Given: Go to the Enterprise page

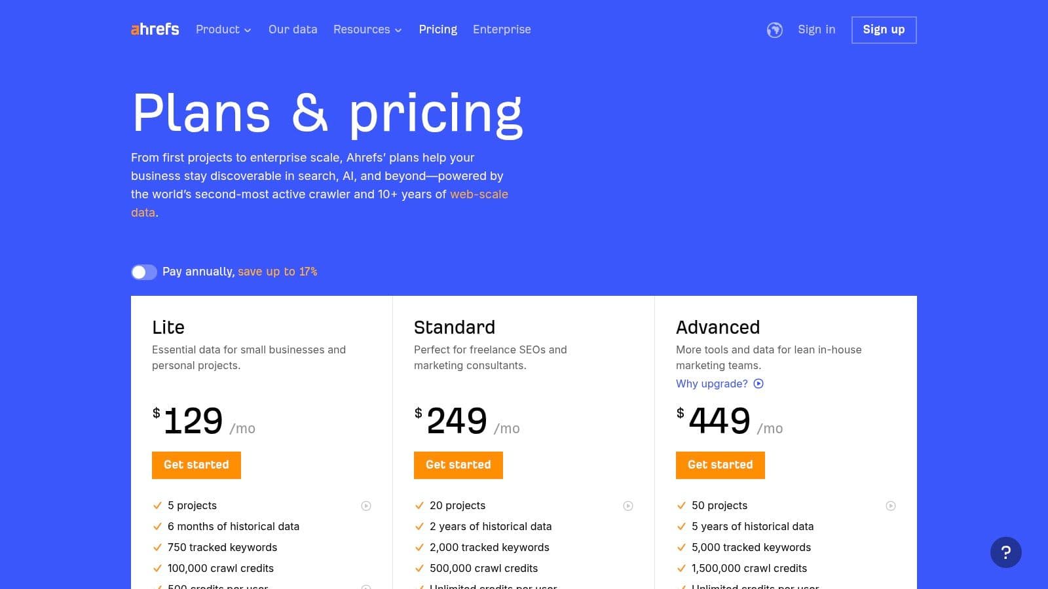Looking at the screenshot, I should [502, 29].
